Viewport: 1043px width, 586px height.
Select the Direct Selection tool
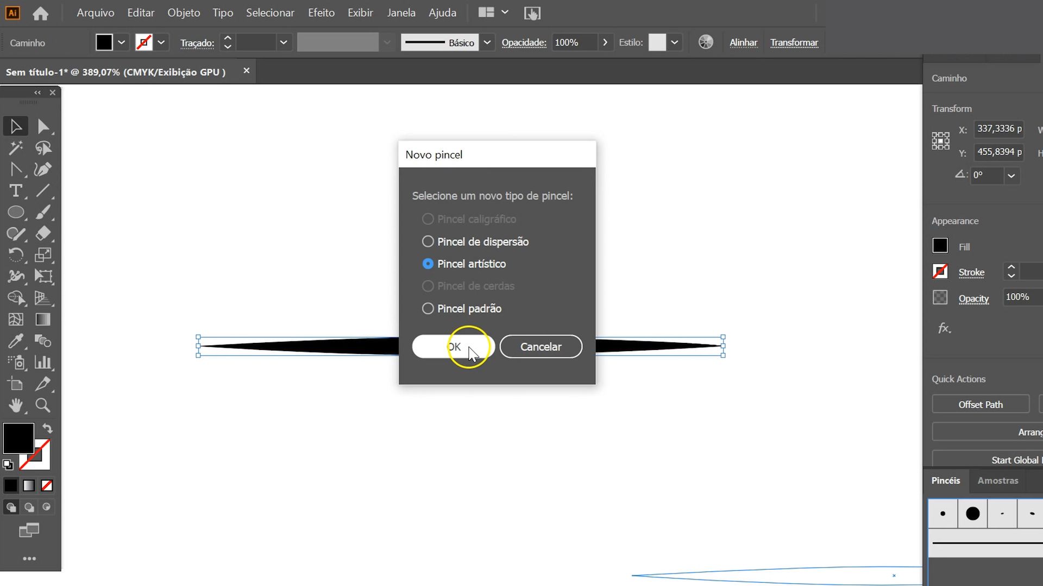pyautogui.click(x=43, y=126)
